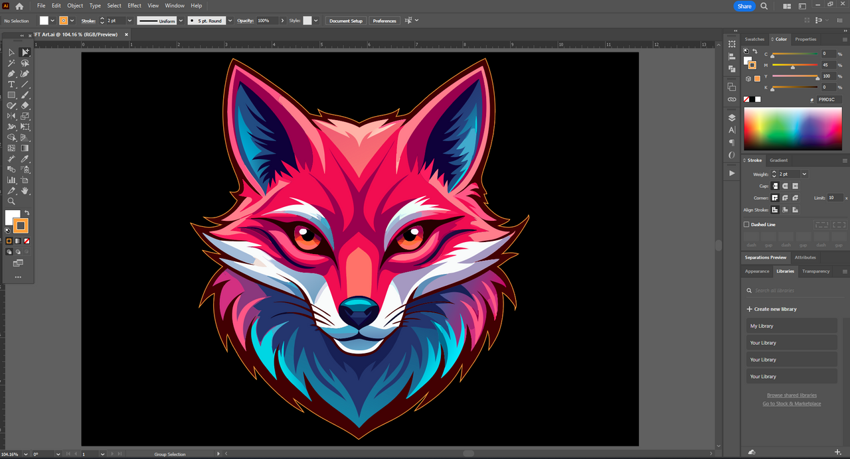Image resolution: width=850 pixels, height=459 pixels.
Task: Open the zoom level dropdown in status bar
Action: coord(26,454)
